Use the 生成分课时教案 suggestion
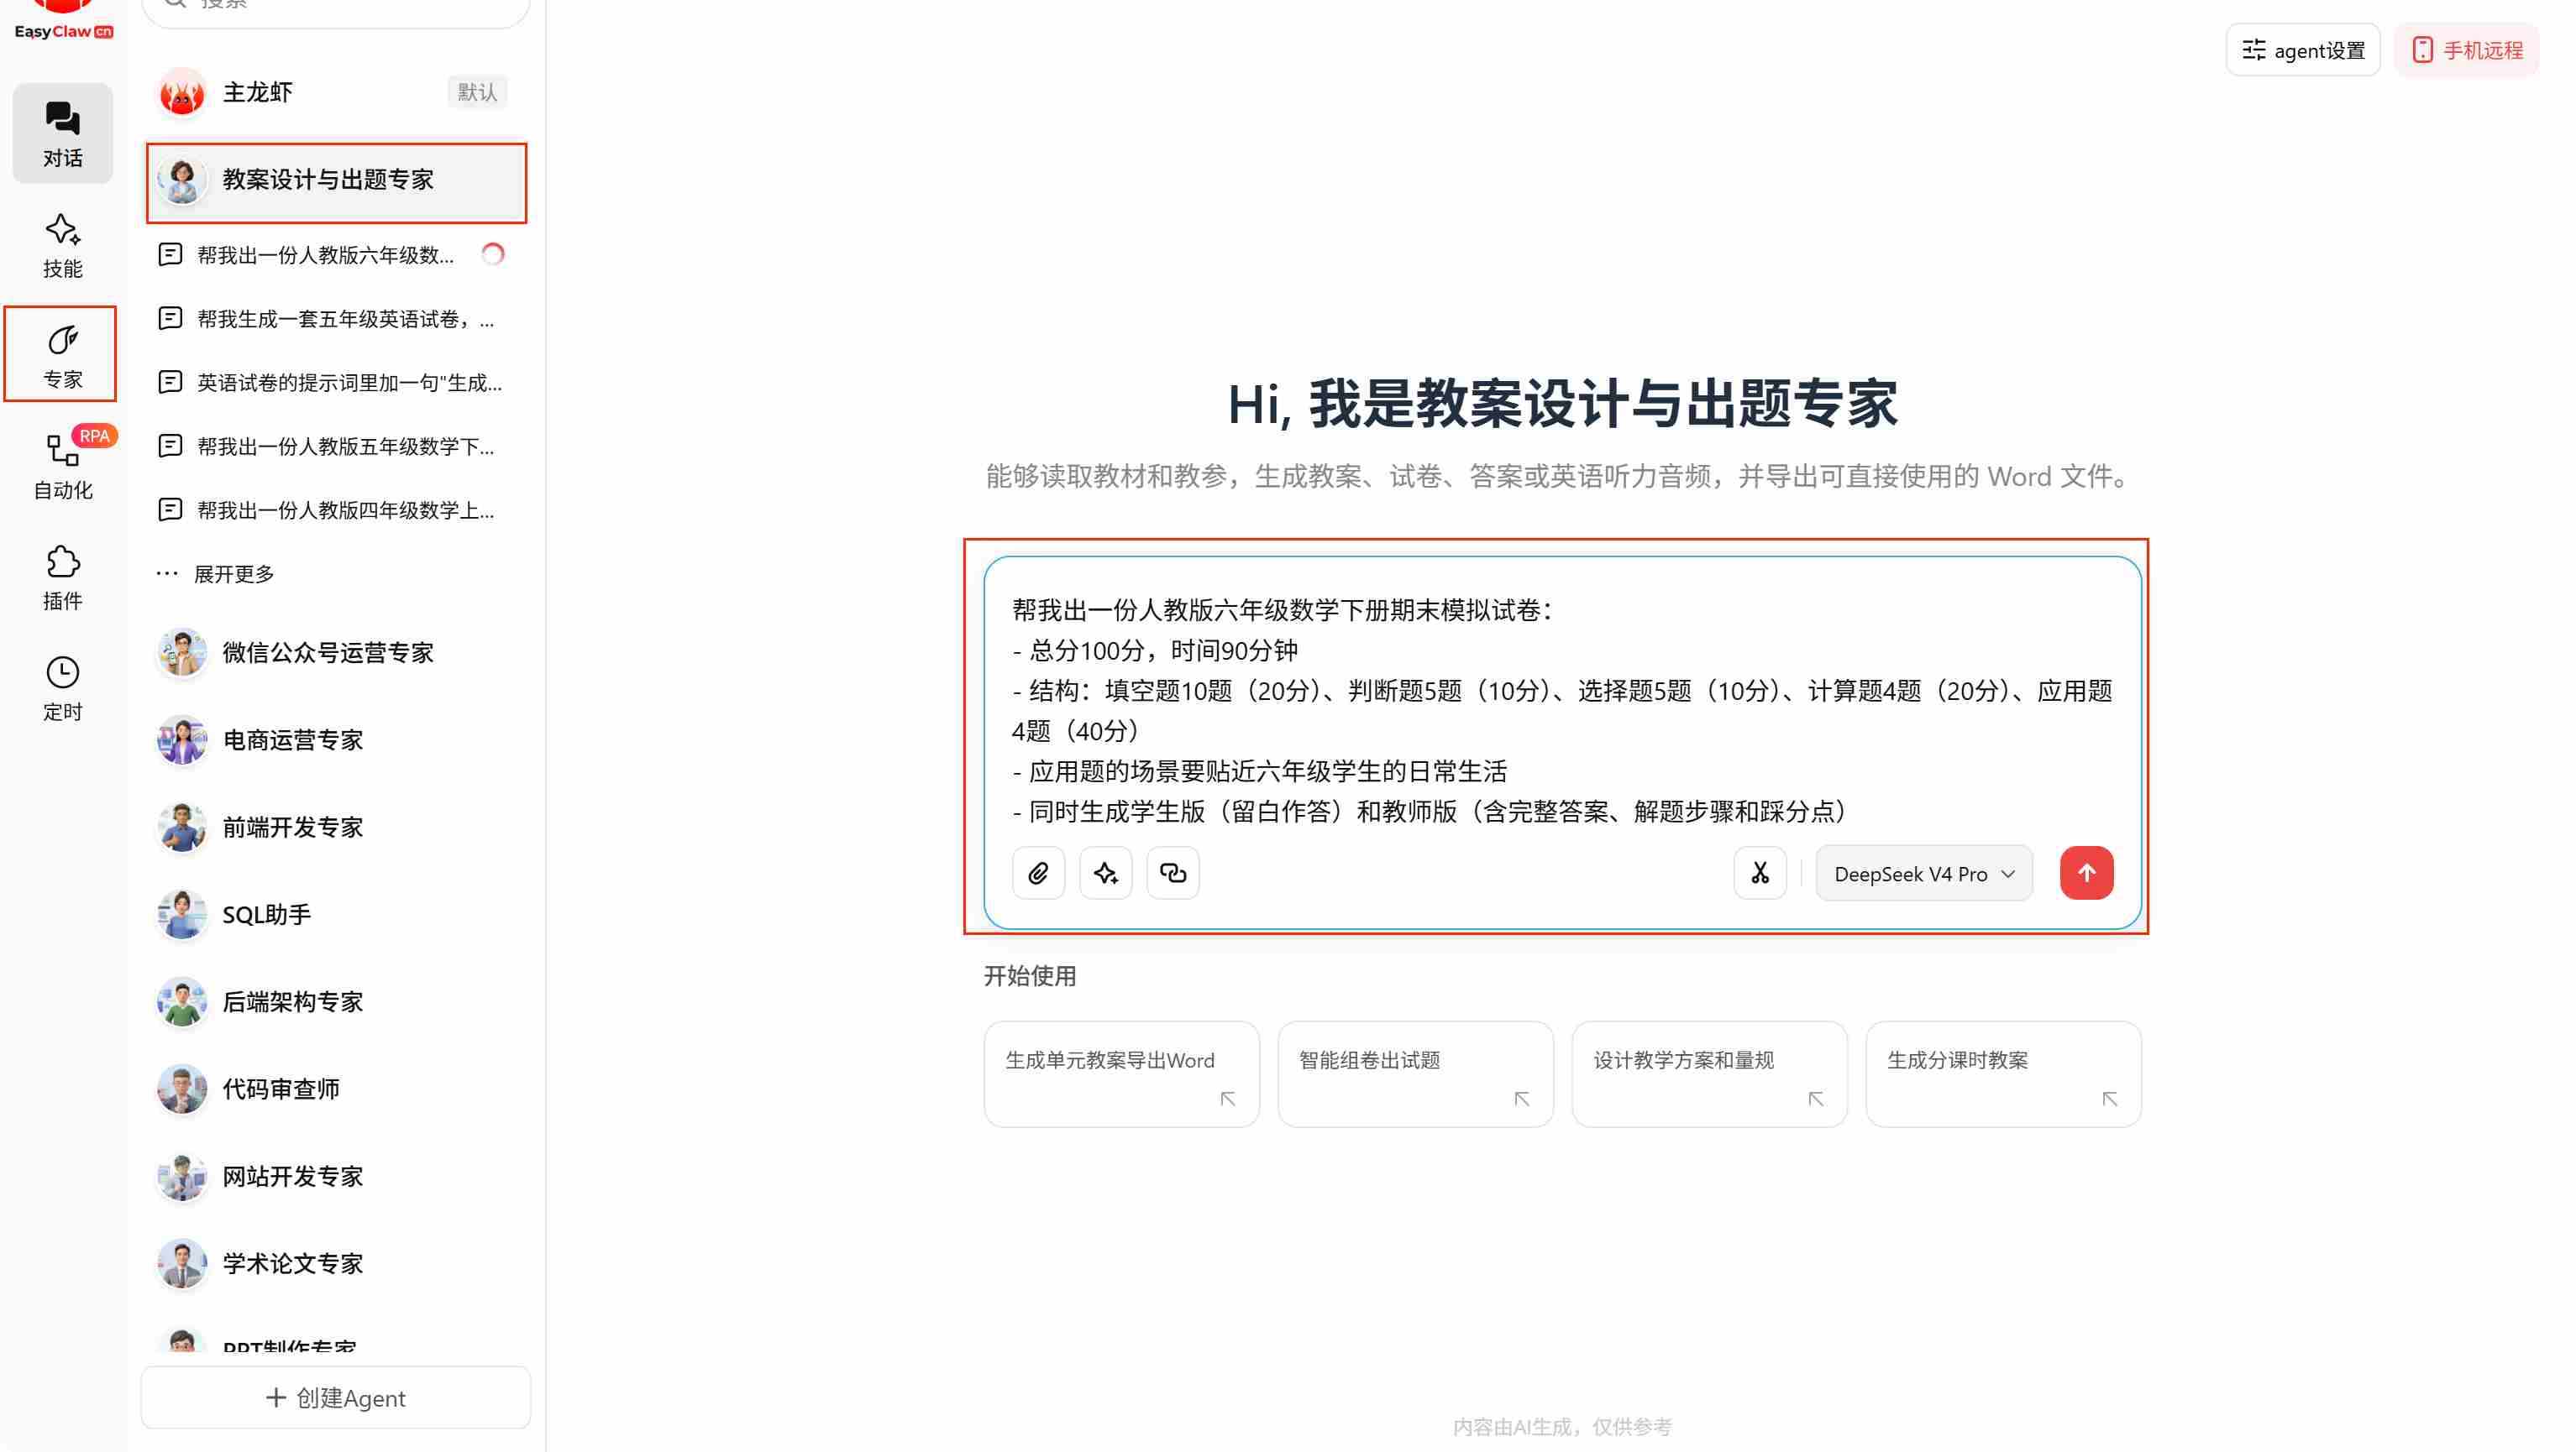The width and height of the screenshot is (2576, 1452). click(2003, 1074)
